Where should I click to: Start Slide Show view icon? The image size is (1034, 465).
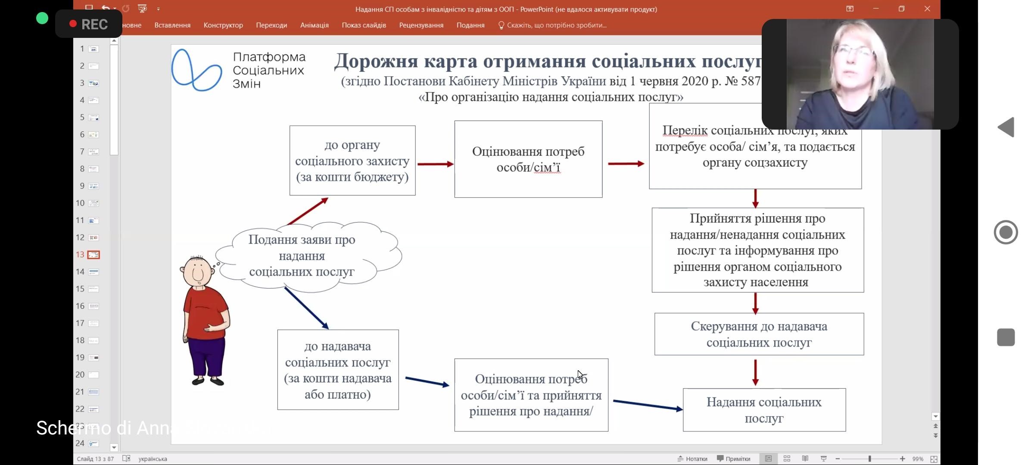(823, 459)
